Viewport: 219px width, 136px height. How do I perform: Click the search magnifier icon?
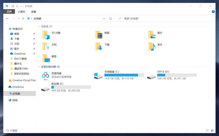tap(120, 18)
